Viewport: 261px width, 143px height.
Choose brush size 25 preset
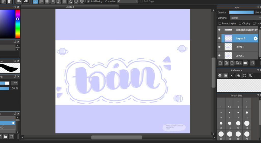pyautogui.click(x=247, y=125)
